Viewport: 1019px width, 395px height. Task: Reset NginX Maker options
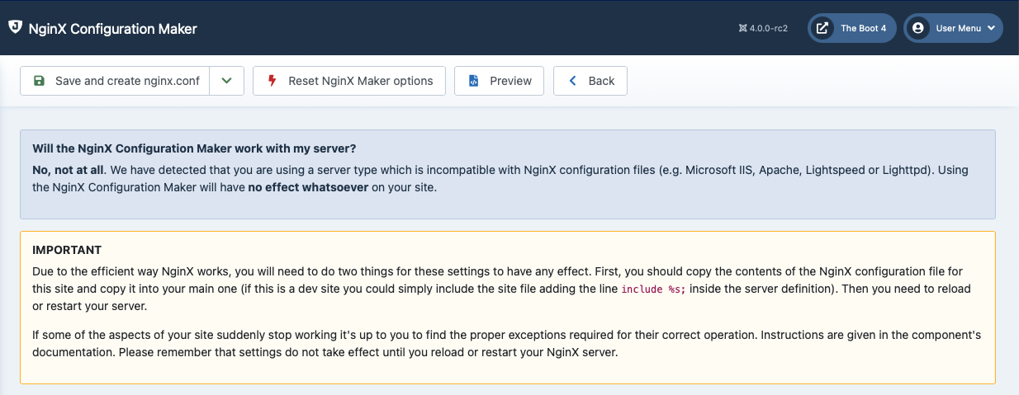point(349,81)
